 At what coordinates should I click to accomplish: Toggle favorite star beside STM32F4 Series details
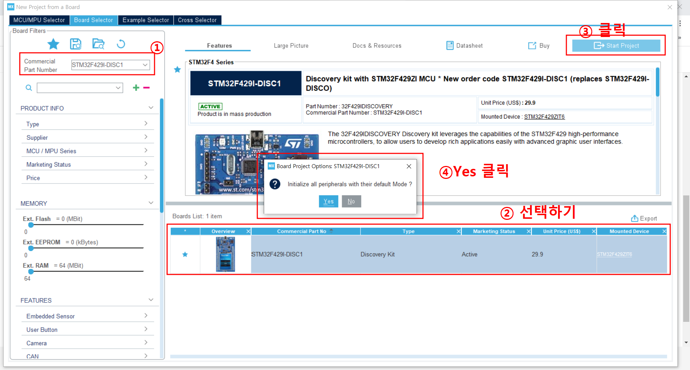(177, 69)
